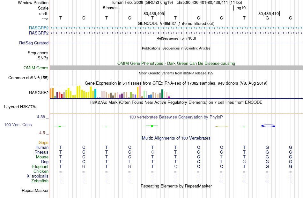Select the Gaps row label
The height and width of the screenshot is (198, 303).
(43, 143)
